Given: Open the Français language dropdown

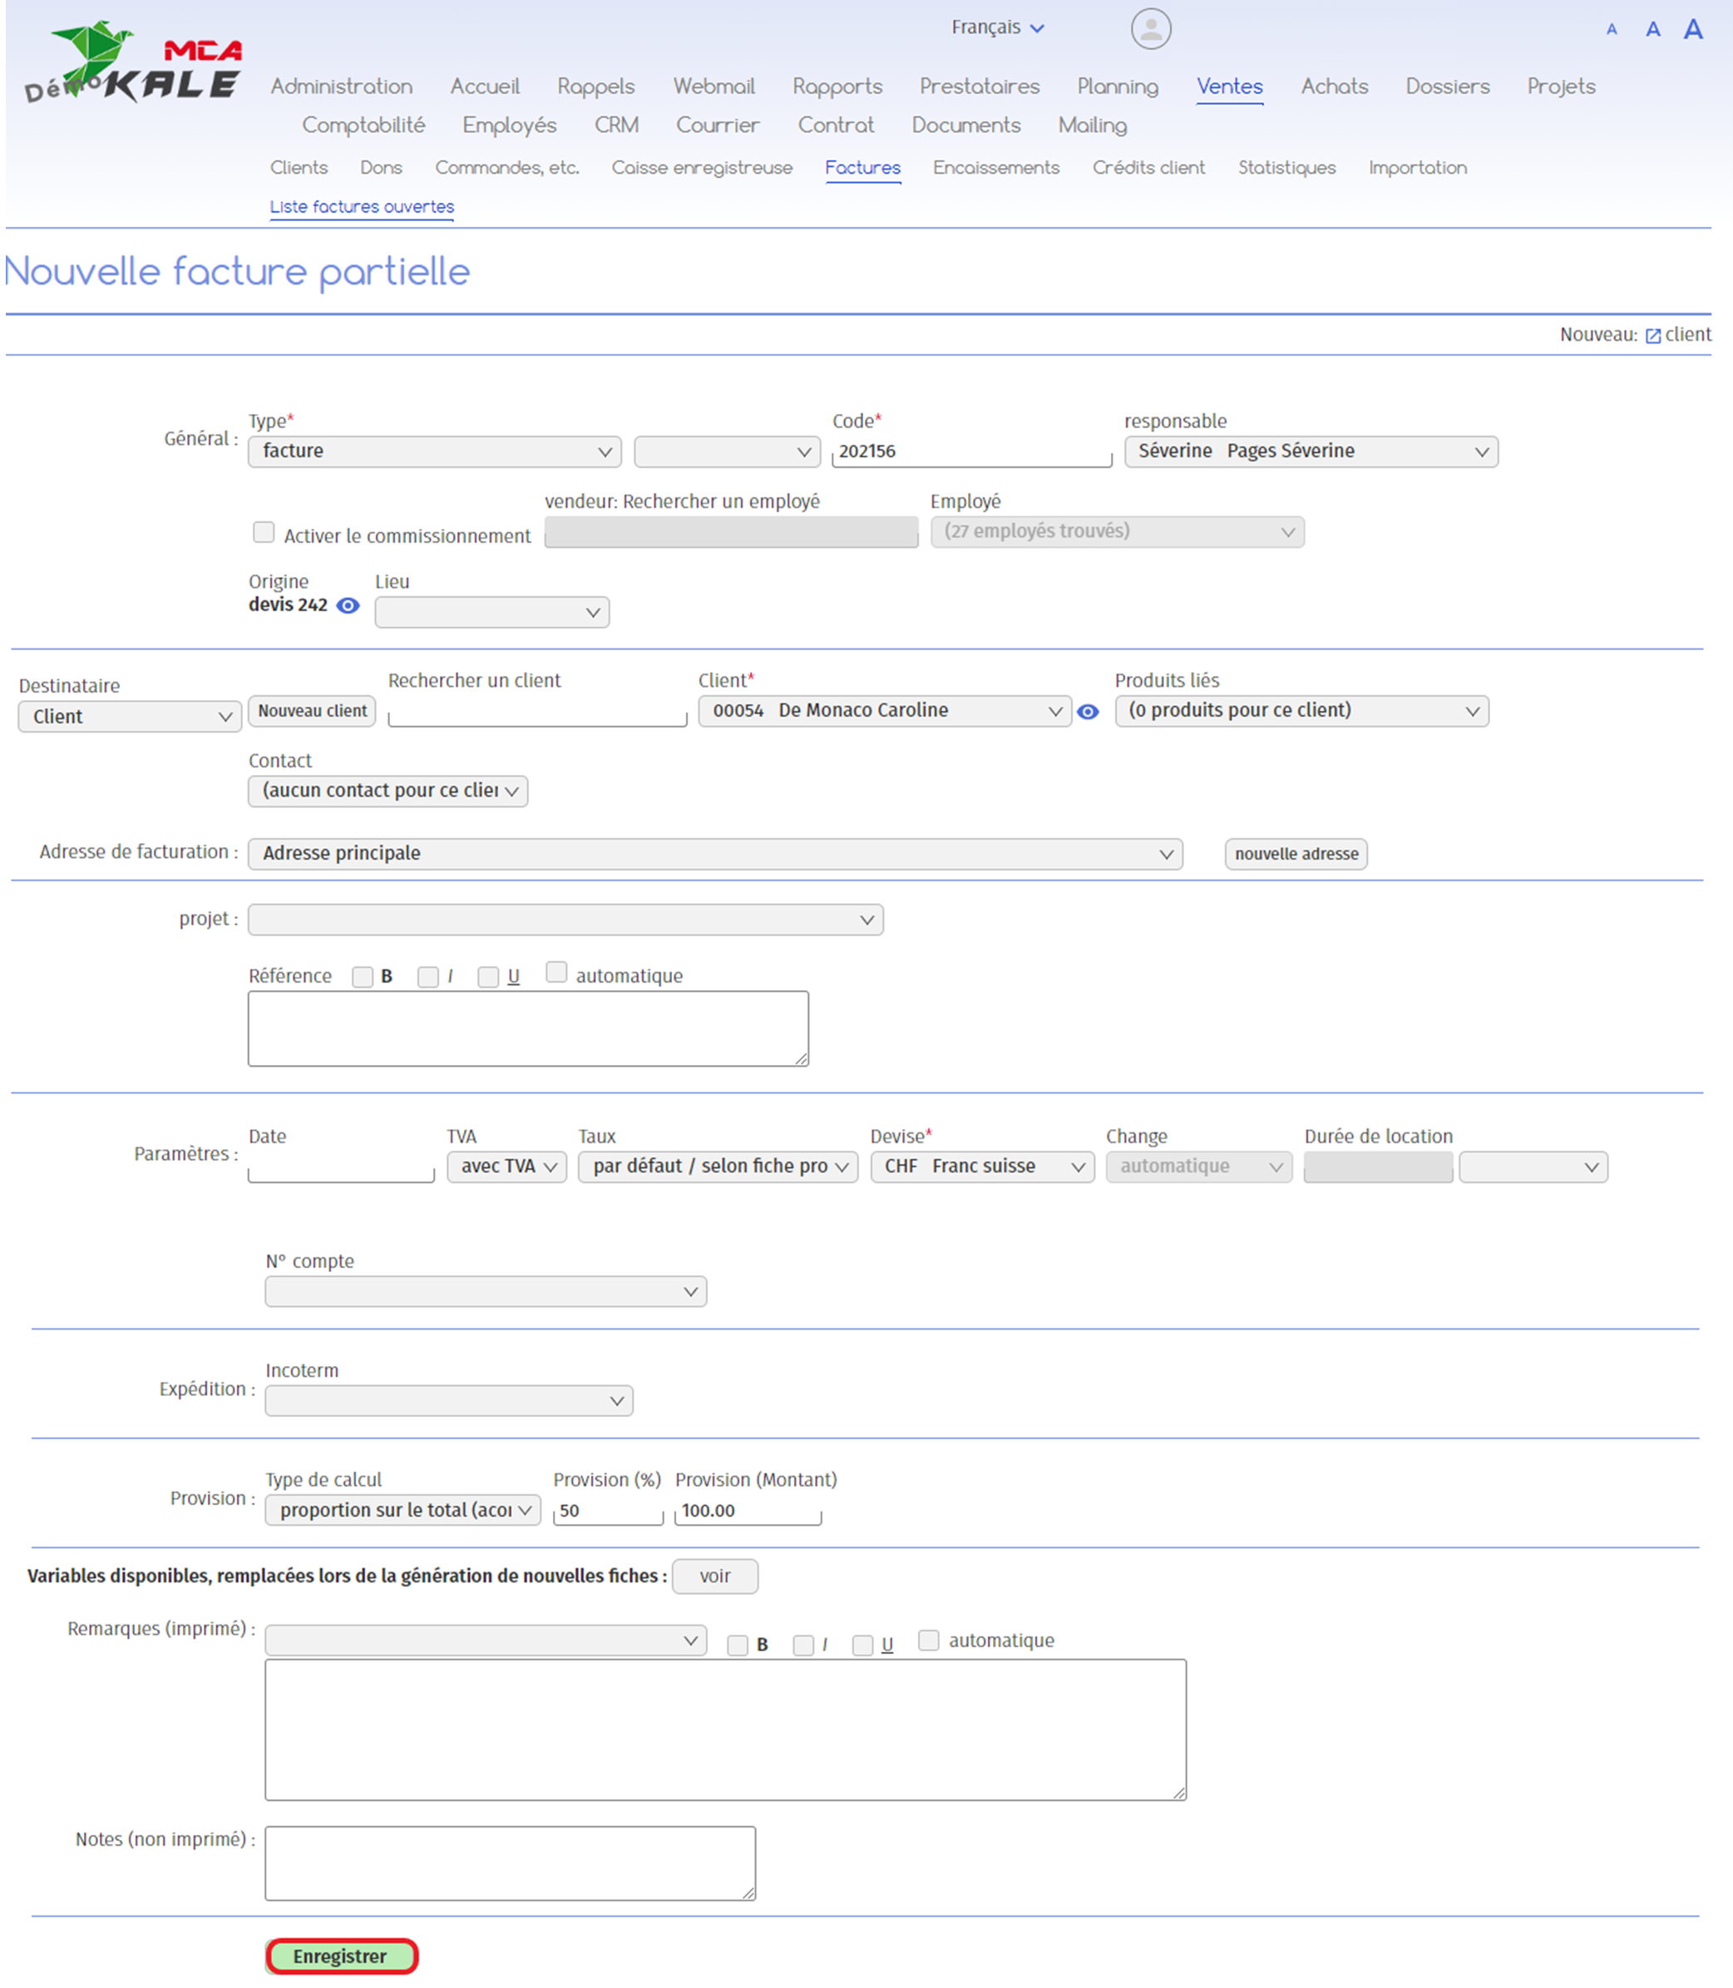Looking at the screenshot, I should [997, 27].
